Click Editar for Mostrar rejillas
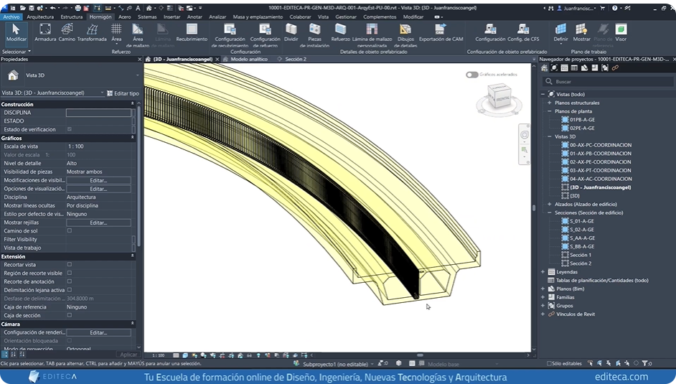The image size is (676, 384). (98, 223)
